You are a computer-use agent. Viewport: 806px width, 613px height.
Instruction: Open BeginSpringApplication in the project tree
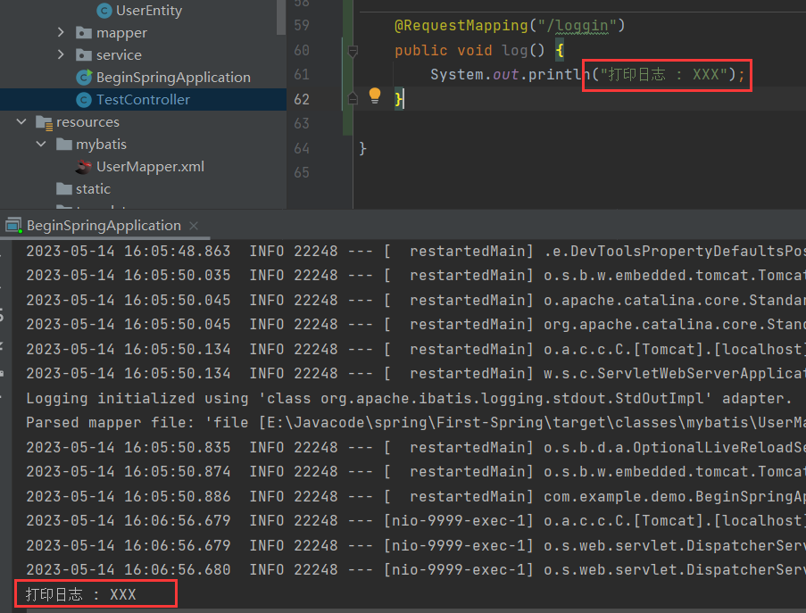coord(174,78)
